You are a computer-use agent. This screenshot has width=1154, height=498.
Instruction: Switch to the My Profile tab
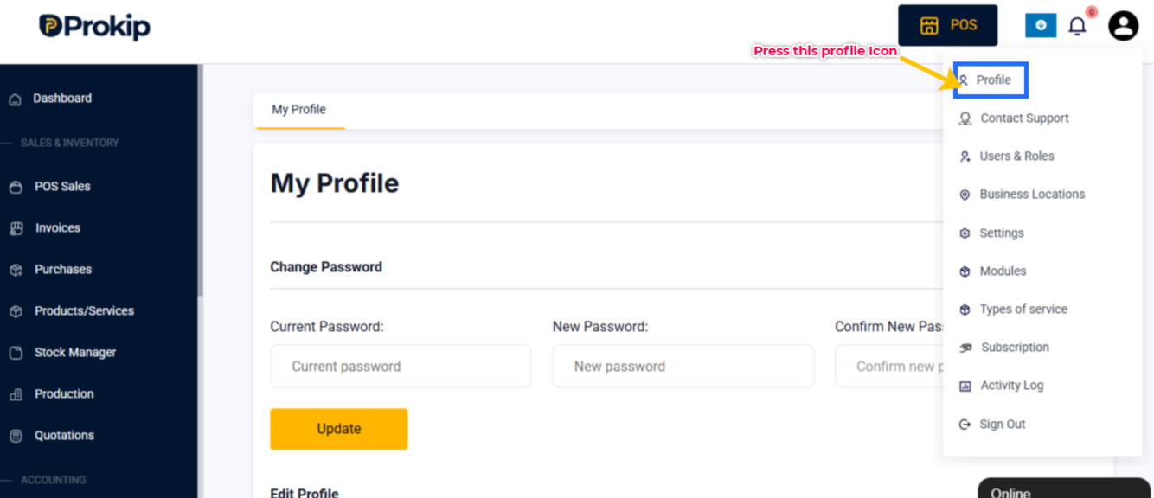[299, 110]
